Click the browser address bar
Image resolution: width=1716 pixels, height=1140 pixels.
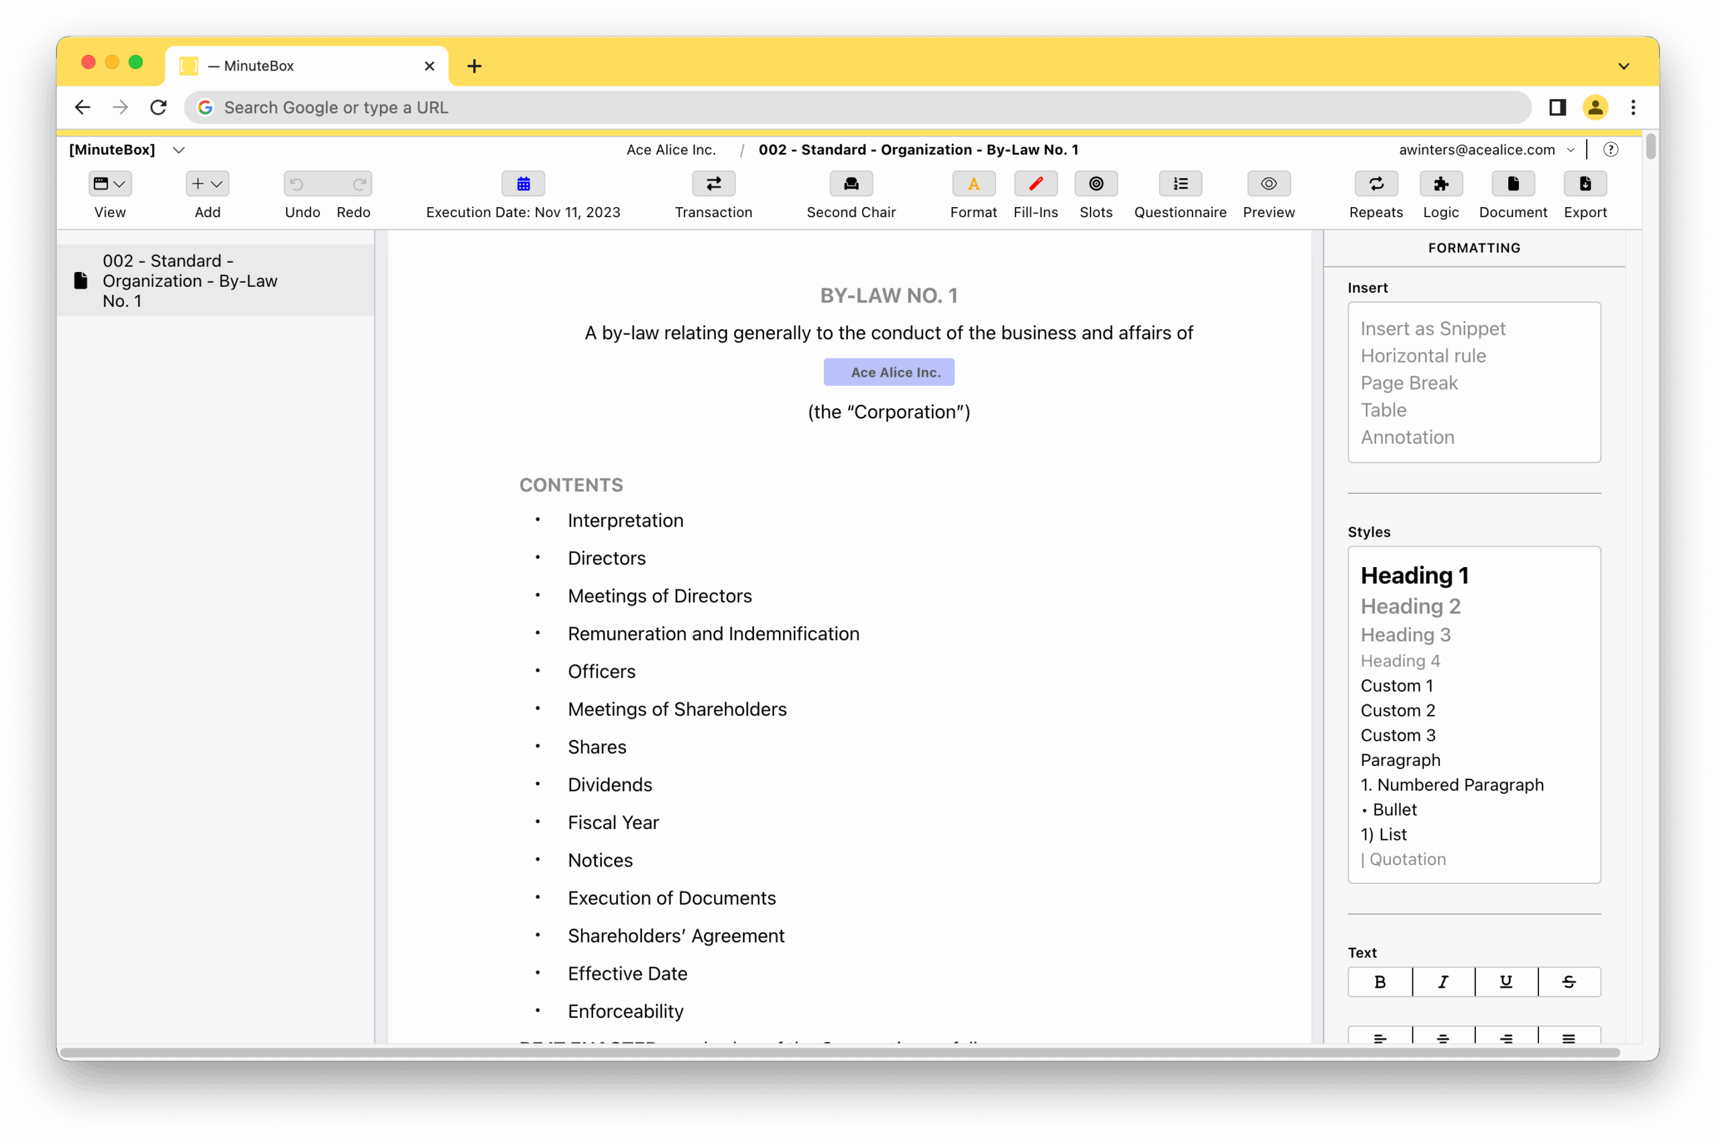[858, 108]
